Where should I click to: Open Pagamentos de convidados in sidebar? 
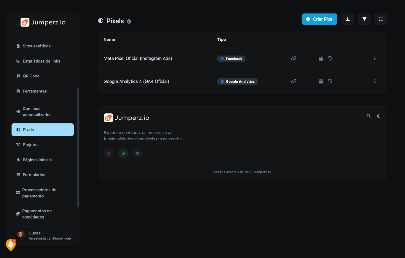tap(42, 214)
